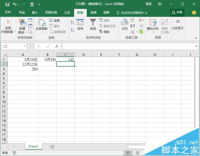
Task: Select cell A2 containing 12月12日
Action: click(23, 64)
